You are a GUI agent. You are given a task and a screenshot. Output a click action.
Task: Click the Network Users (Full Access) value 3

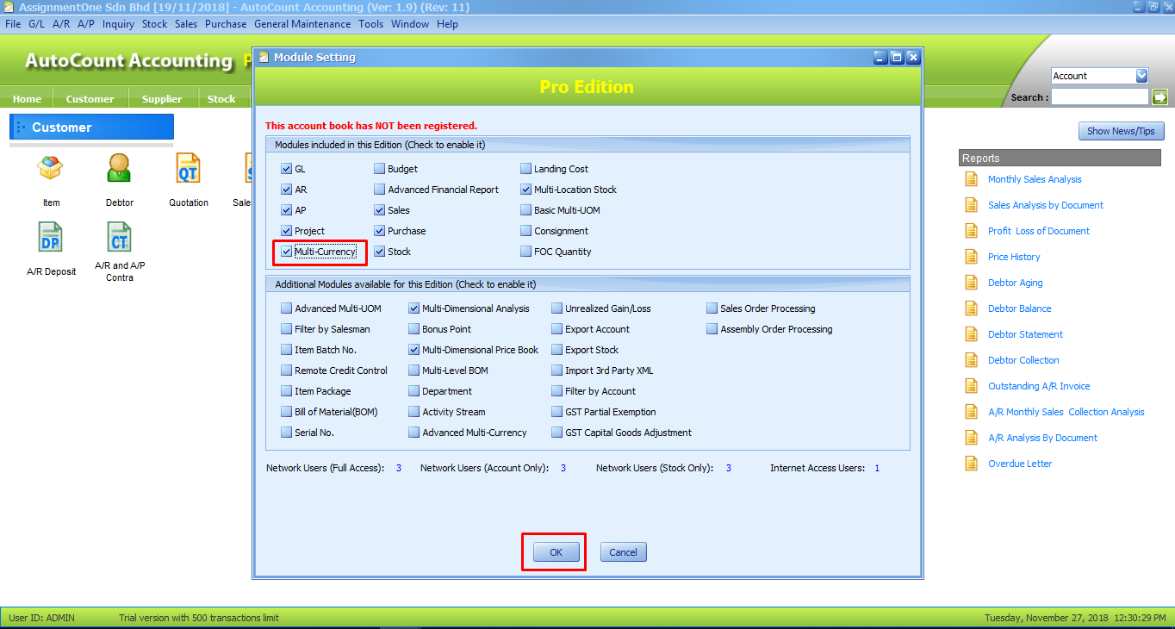tap(399, 468)
